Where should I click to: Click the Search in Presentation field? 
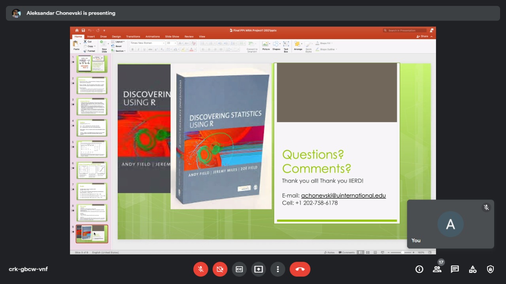(405, 30)
